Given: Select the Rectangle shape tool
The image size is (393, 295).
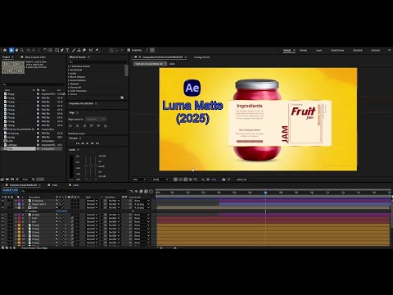Looking at the screenshot, I should point(56,50).
